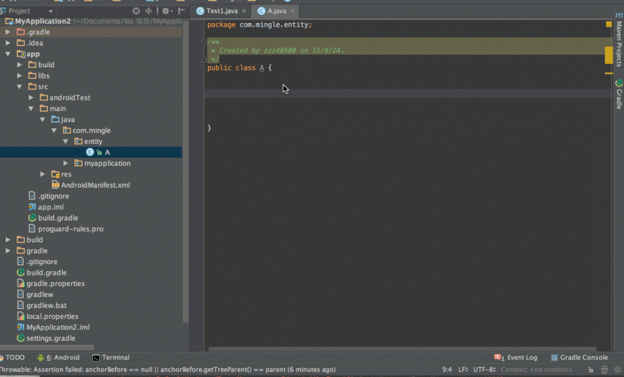Hide the Project tool window

(180, 11)
